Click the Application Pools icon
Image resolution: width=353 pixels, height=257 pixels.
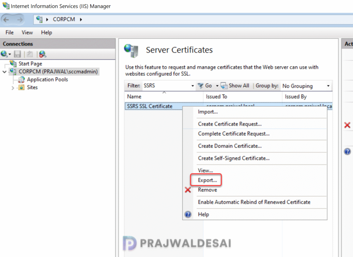click(x=22, y=79)
